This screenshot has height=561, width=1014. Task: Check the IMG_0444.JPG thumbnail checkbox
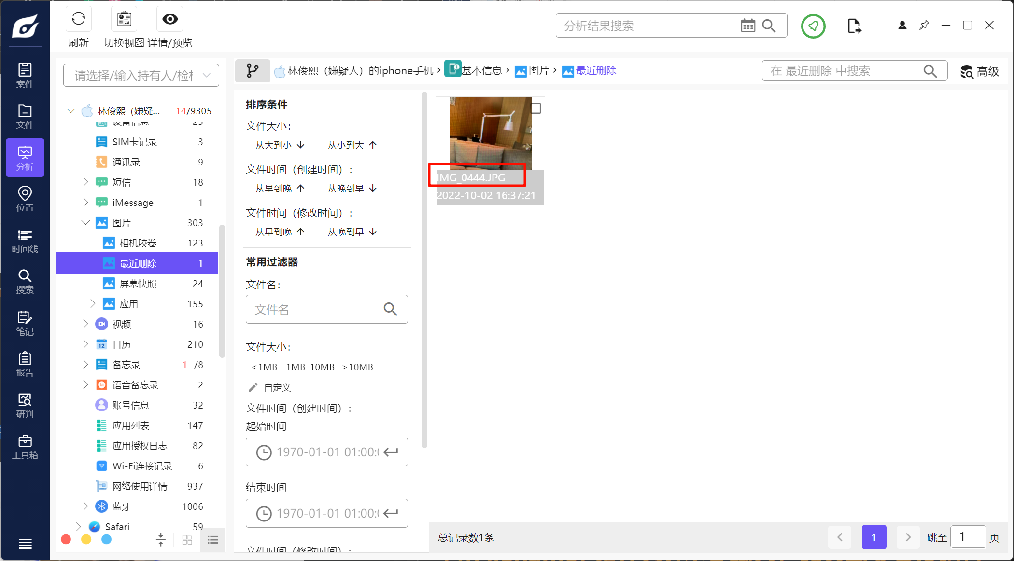535,109
